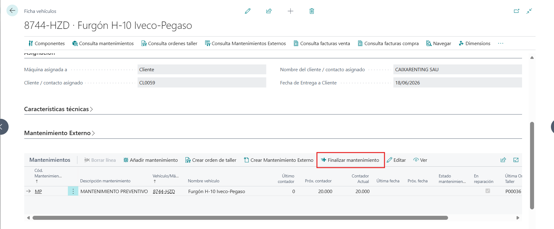This screenshot has height=229, width=554.
Task: Click P00036 taller order cell
Action: click(513, 191)
